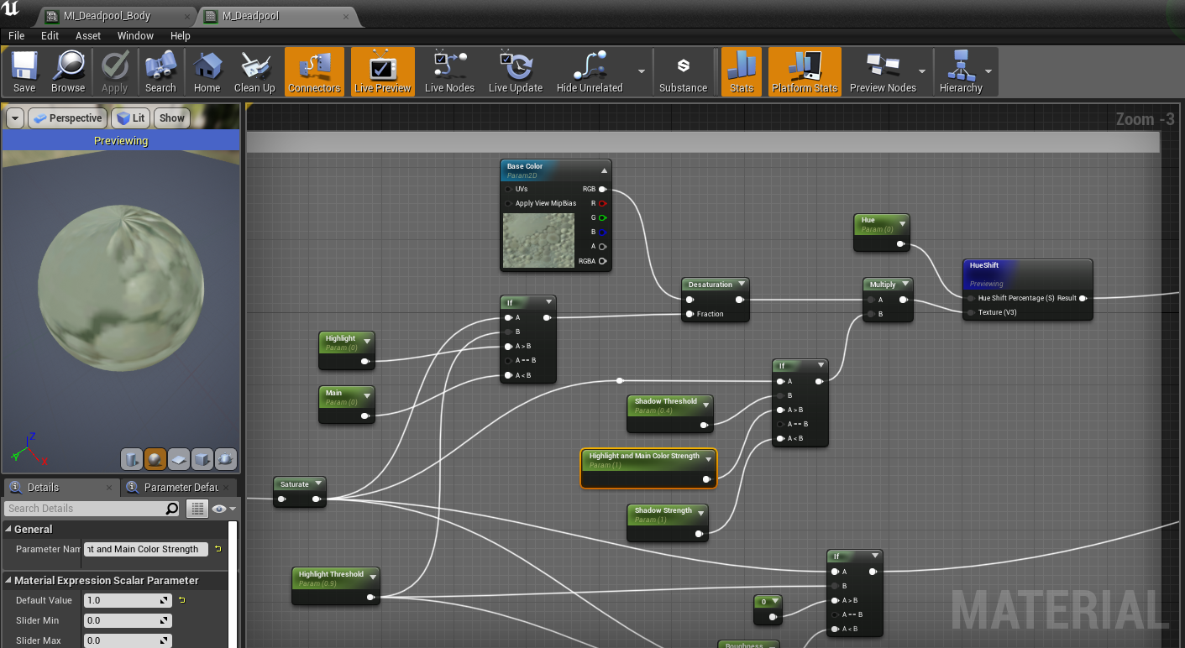
Task: Open the Preview Nodes dropdown arrow
Action: point(922,71)
